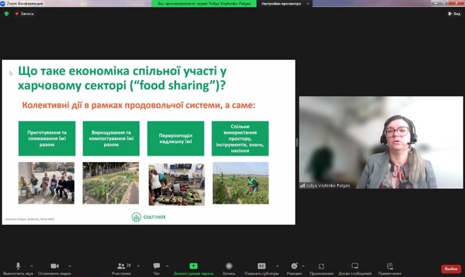Expand video options arrow beside camera
Viewport: 465px width, 277px height.
tap(70, 265)
